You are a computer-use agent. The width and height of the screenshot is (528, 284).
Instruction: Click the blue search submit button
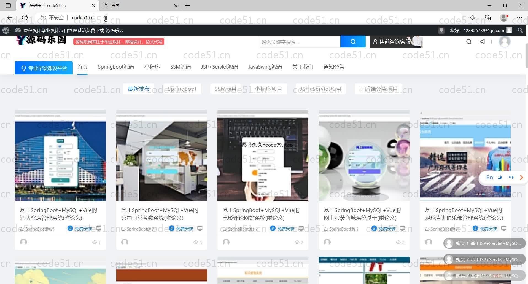pyautogui.click(x=353, y=42)
